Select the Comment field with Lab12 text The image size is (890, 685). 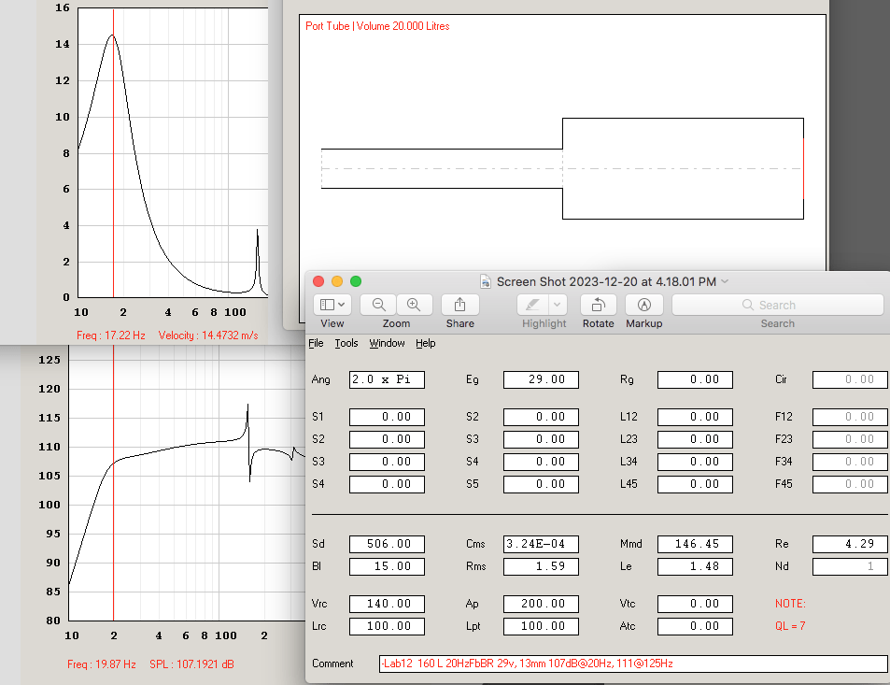(x=633, y=664)
